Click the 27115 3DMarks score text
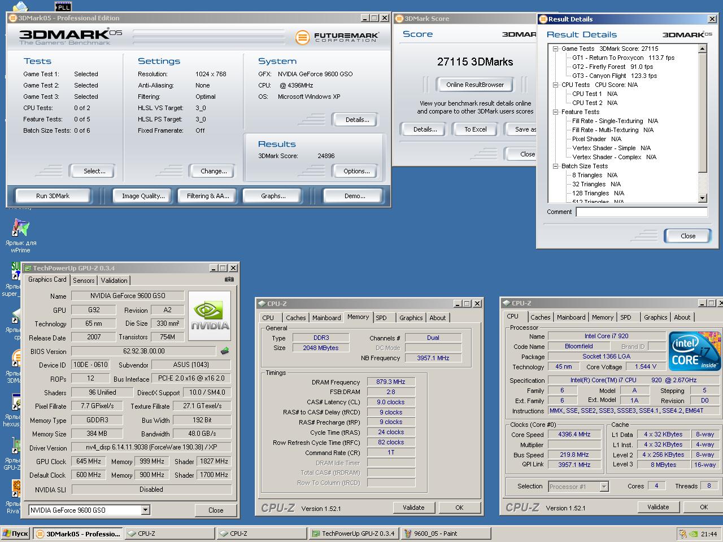 [x=475, y=62]
